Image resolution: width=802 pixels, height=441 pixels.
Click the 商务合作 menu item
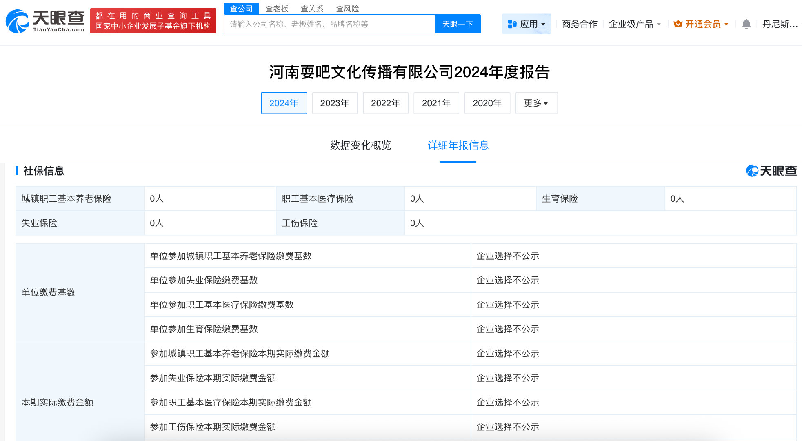(579, 24)
